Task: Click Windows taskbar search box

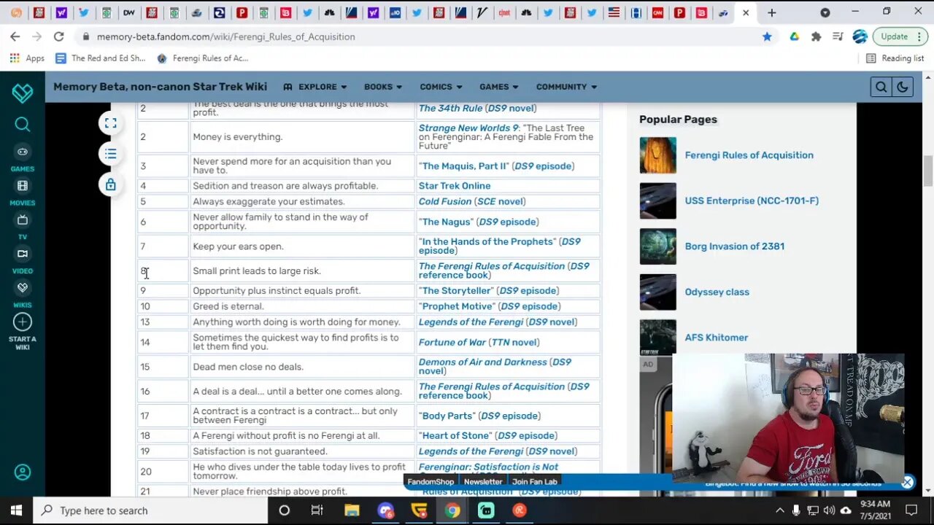Action: coord(149,510)
